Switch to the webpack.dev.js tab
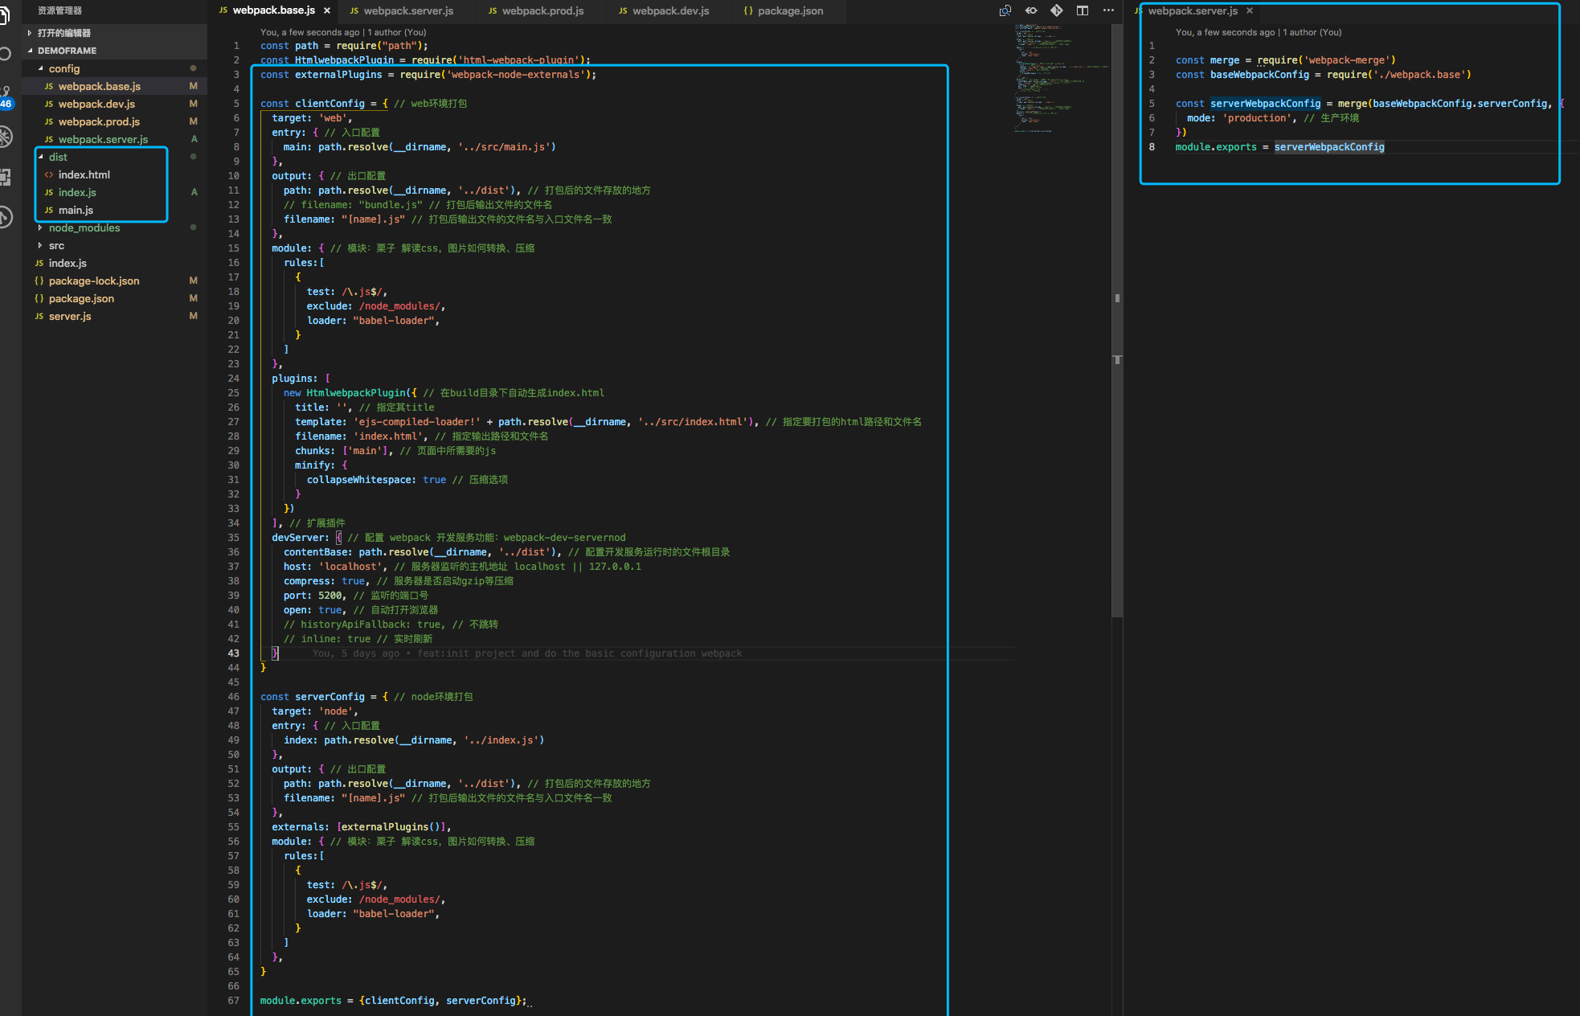Viewport: 1580px width, 1016px height. tap(670, 10)
